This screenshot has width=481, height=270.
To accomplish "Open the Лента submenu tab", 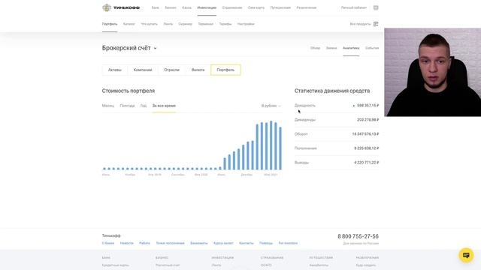I will point(168,24).
